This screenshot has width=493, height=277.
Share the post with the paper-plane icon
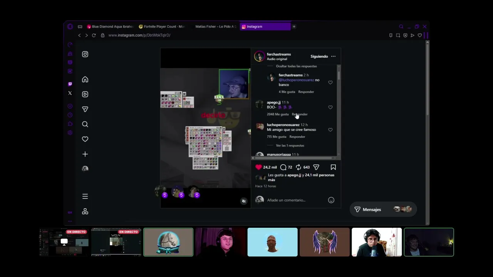(316, 167)
